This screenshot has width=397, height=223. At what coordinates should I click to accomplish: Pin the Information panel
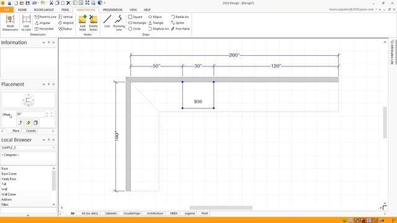(x=48, y=43)
